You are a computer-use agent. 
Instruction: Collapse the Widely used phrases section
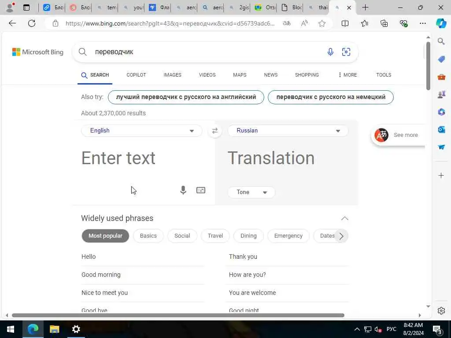(x=344, y=218)
